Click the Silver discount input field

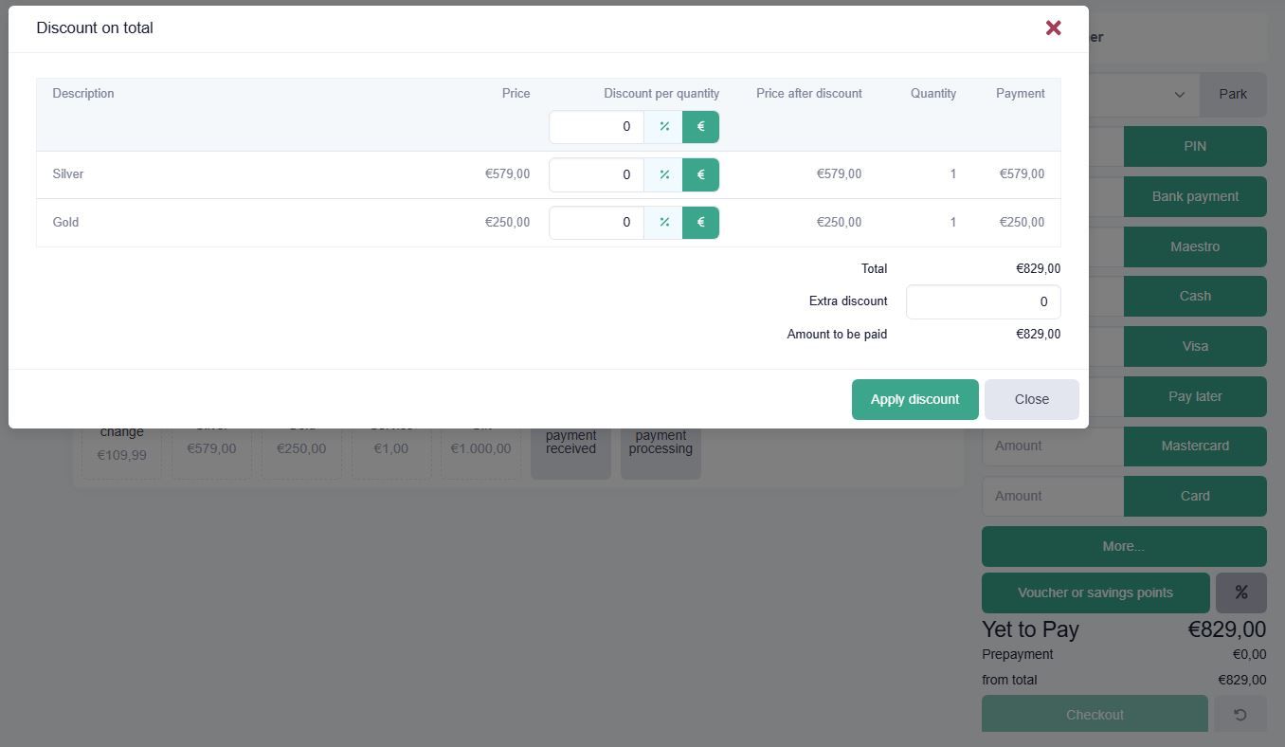pos(596,174)
